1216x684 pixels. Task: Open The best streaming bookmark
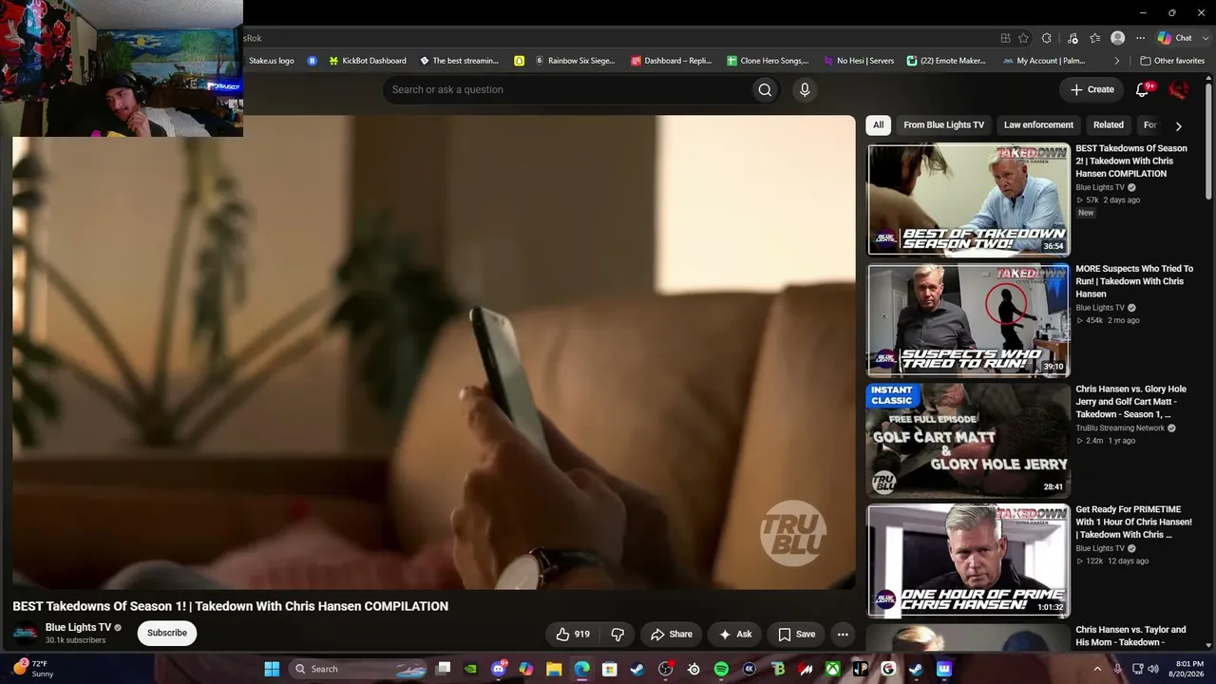tap(459, 61)
